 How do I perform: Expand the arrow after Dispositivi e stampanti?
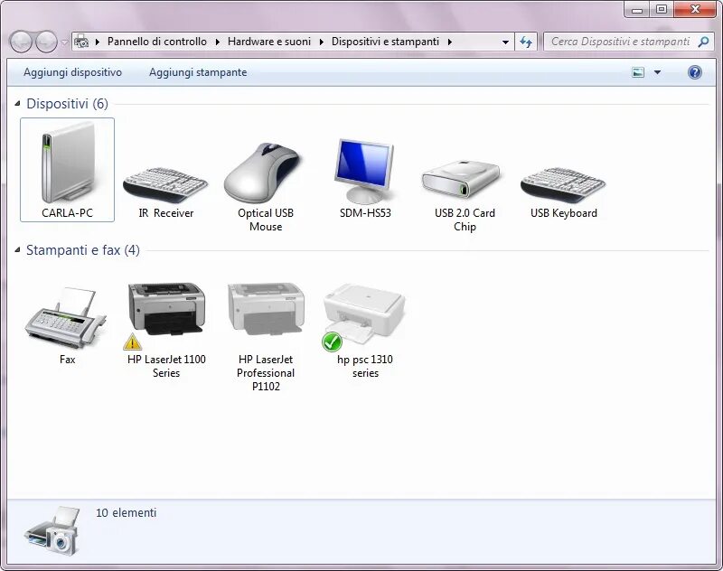click(x=449, y=42)
